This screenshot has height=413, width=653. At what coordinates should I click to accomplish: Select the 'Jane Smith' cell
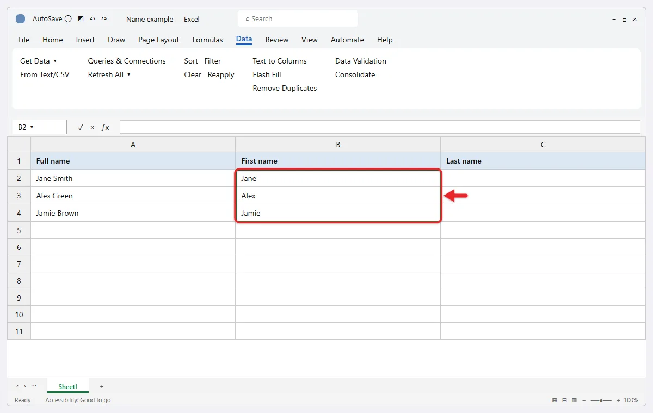133,178
